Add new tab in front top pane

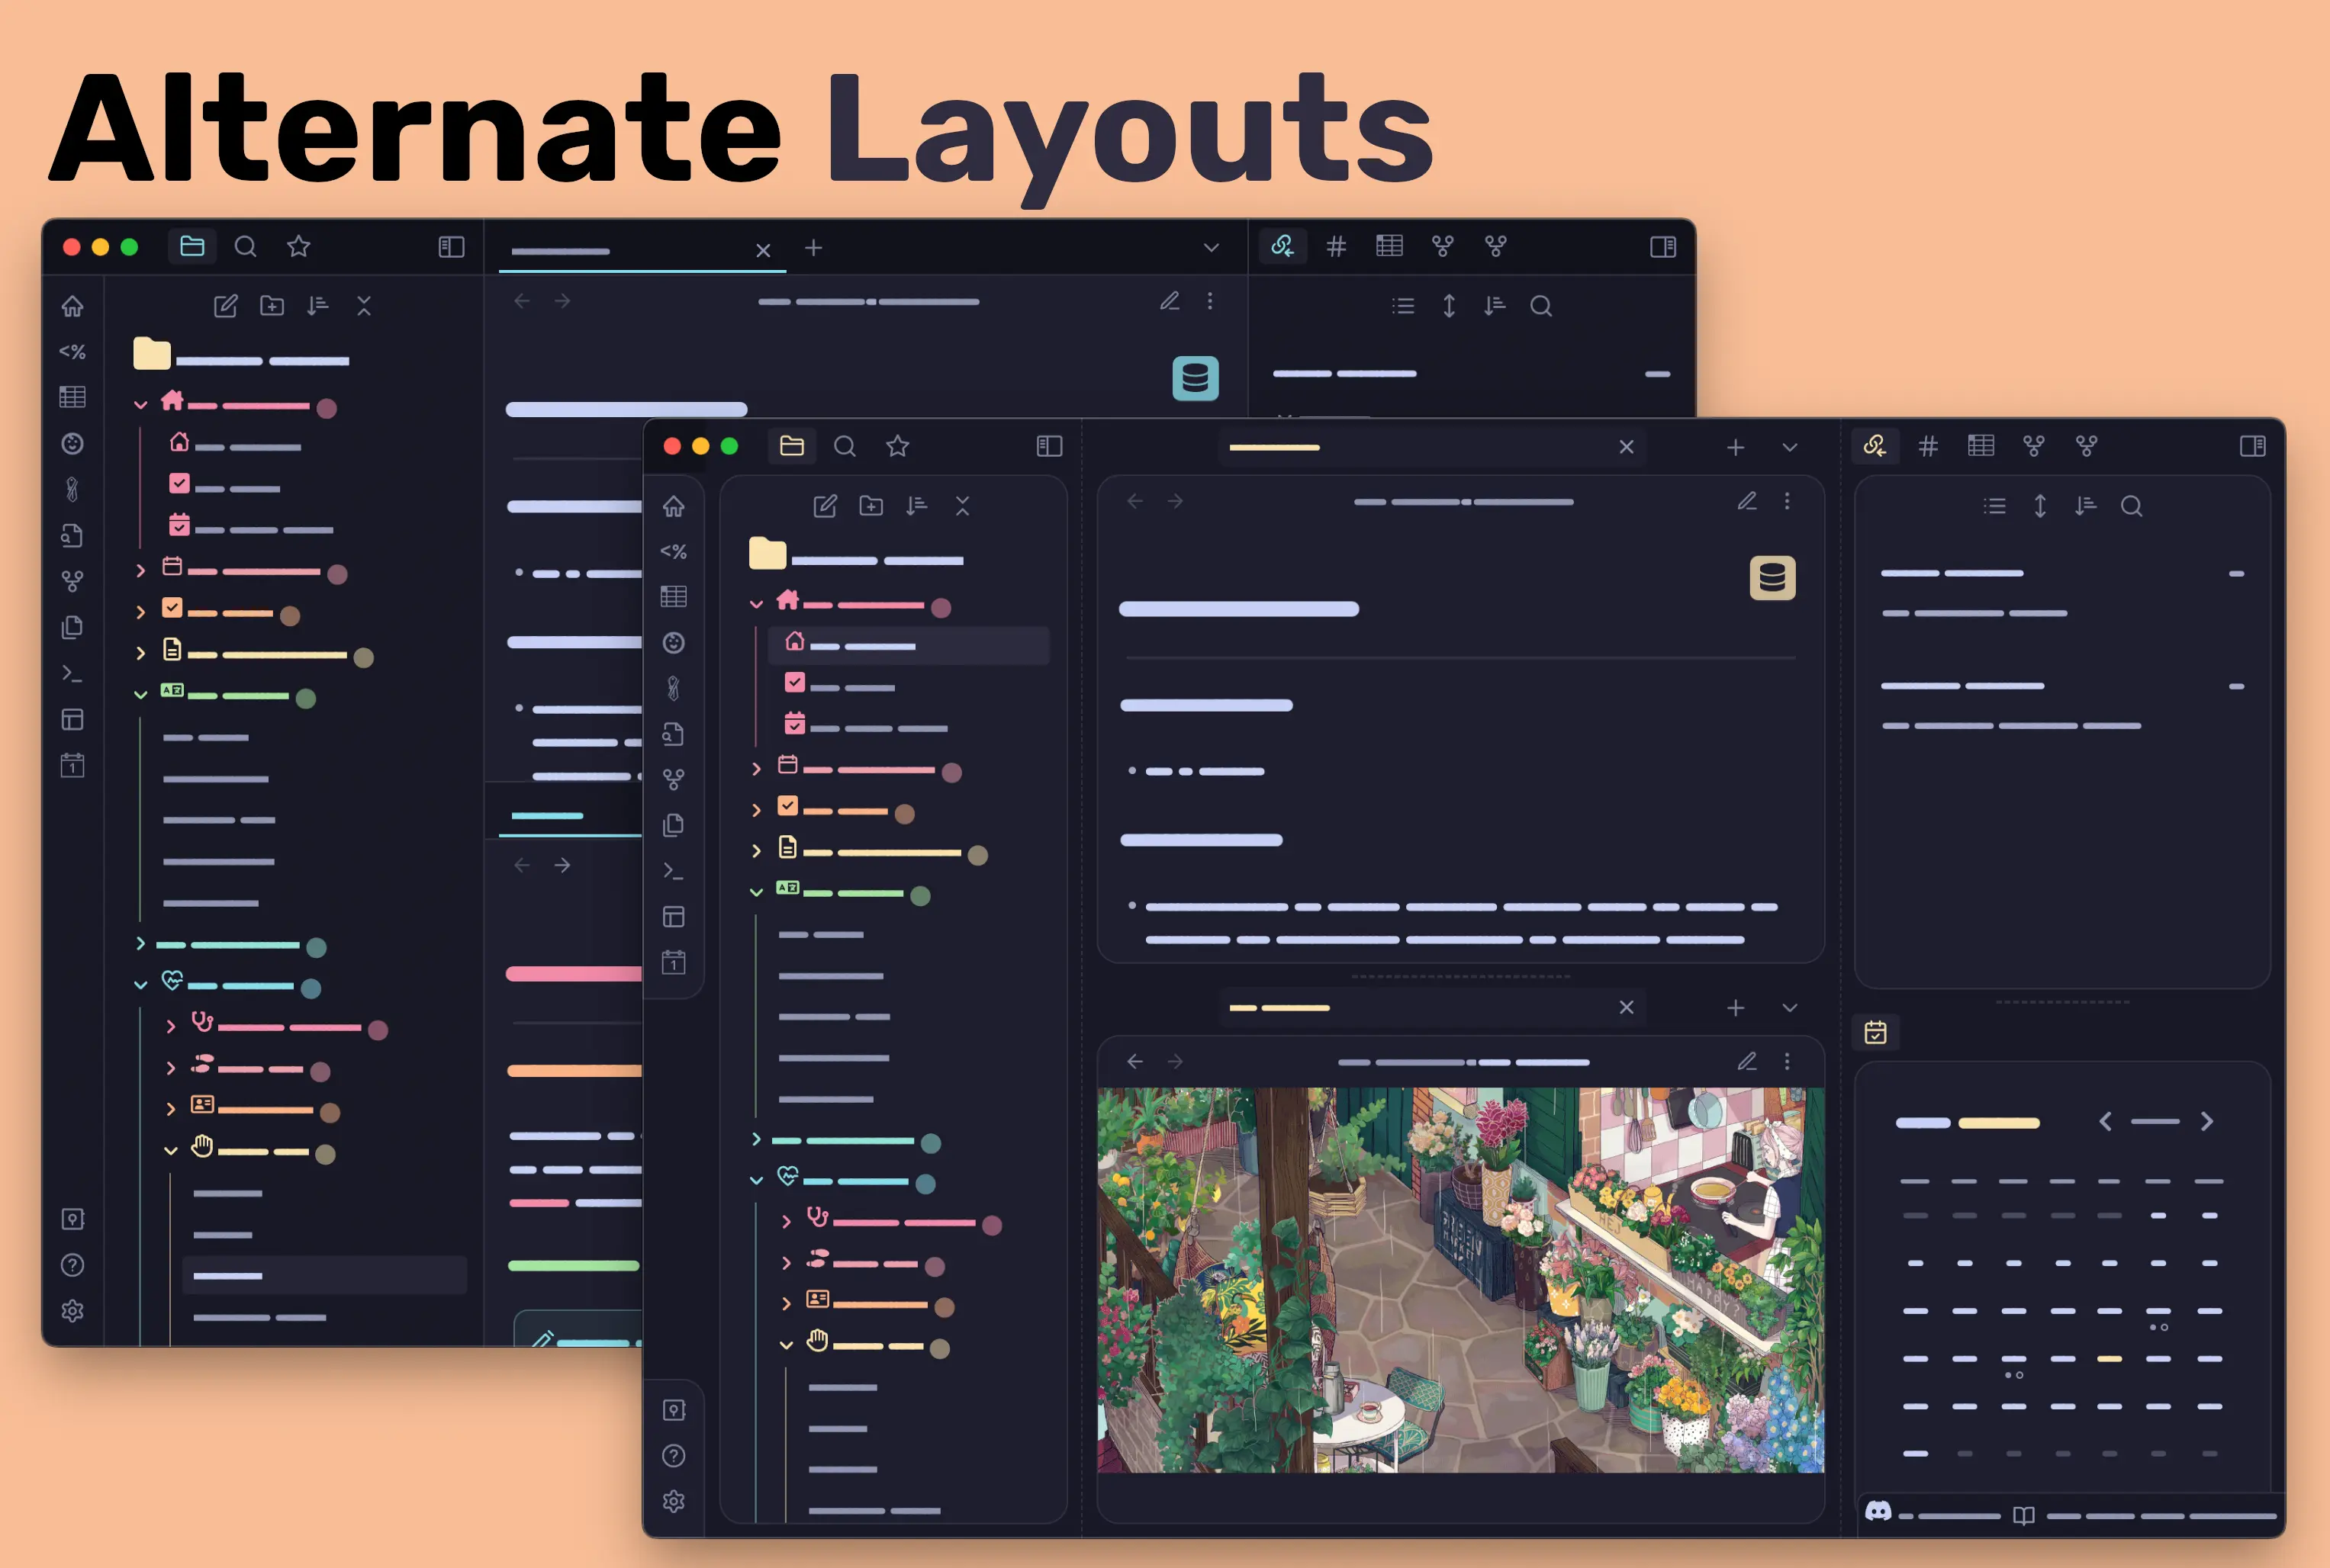point(1736,447)
